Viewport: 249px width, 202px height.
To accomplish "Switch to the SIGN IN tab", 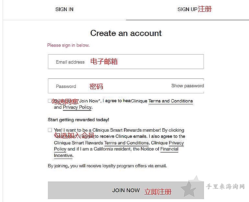I will click(64, 9).
